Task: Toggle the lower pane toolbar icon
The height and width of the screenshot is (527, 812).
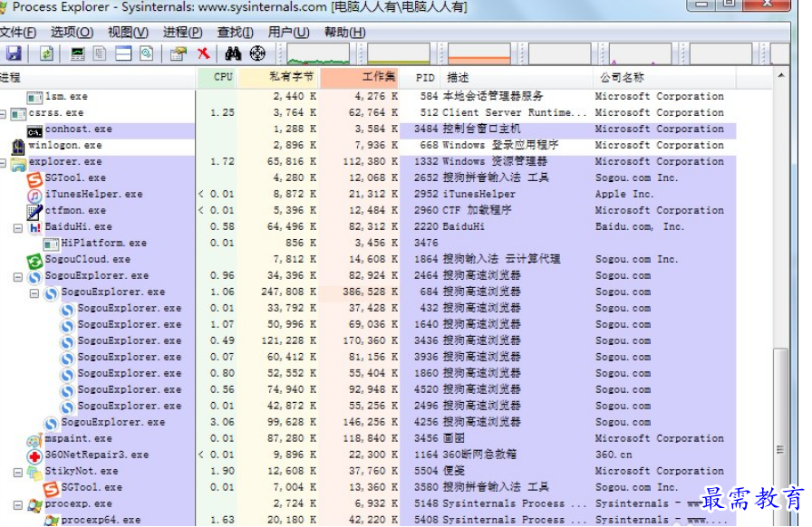Action: [x=123, y=54]
